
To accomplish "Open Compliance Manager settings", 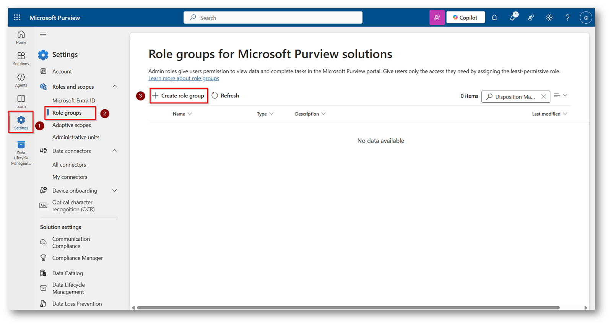I will coord(78,258).
